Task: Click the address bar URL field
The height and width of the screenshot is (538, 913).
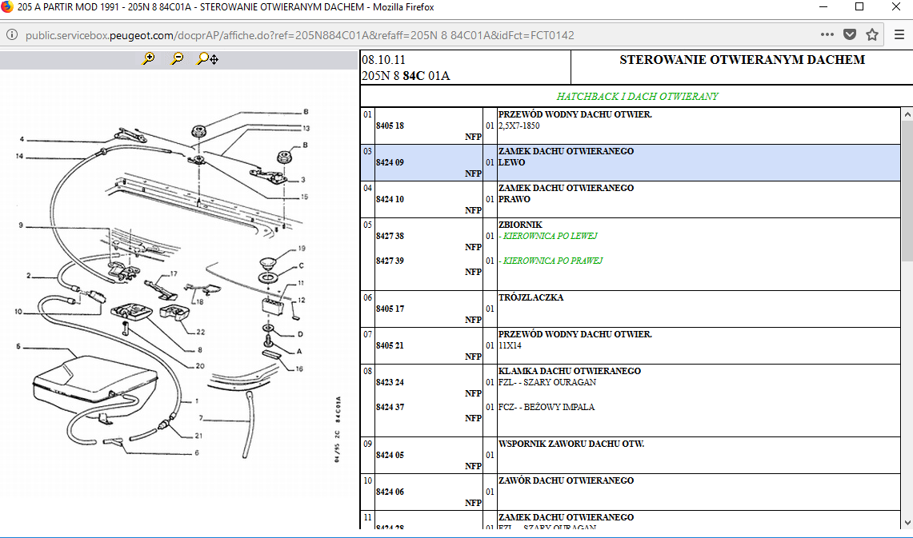Action: 400,35
